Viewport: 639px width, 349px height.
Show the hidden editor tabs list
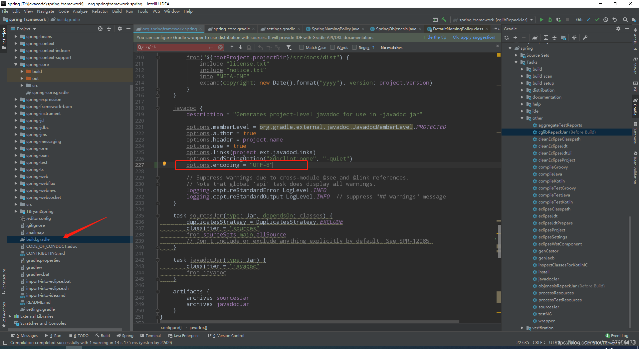click(496, 29)
